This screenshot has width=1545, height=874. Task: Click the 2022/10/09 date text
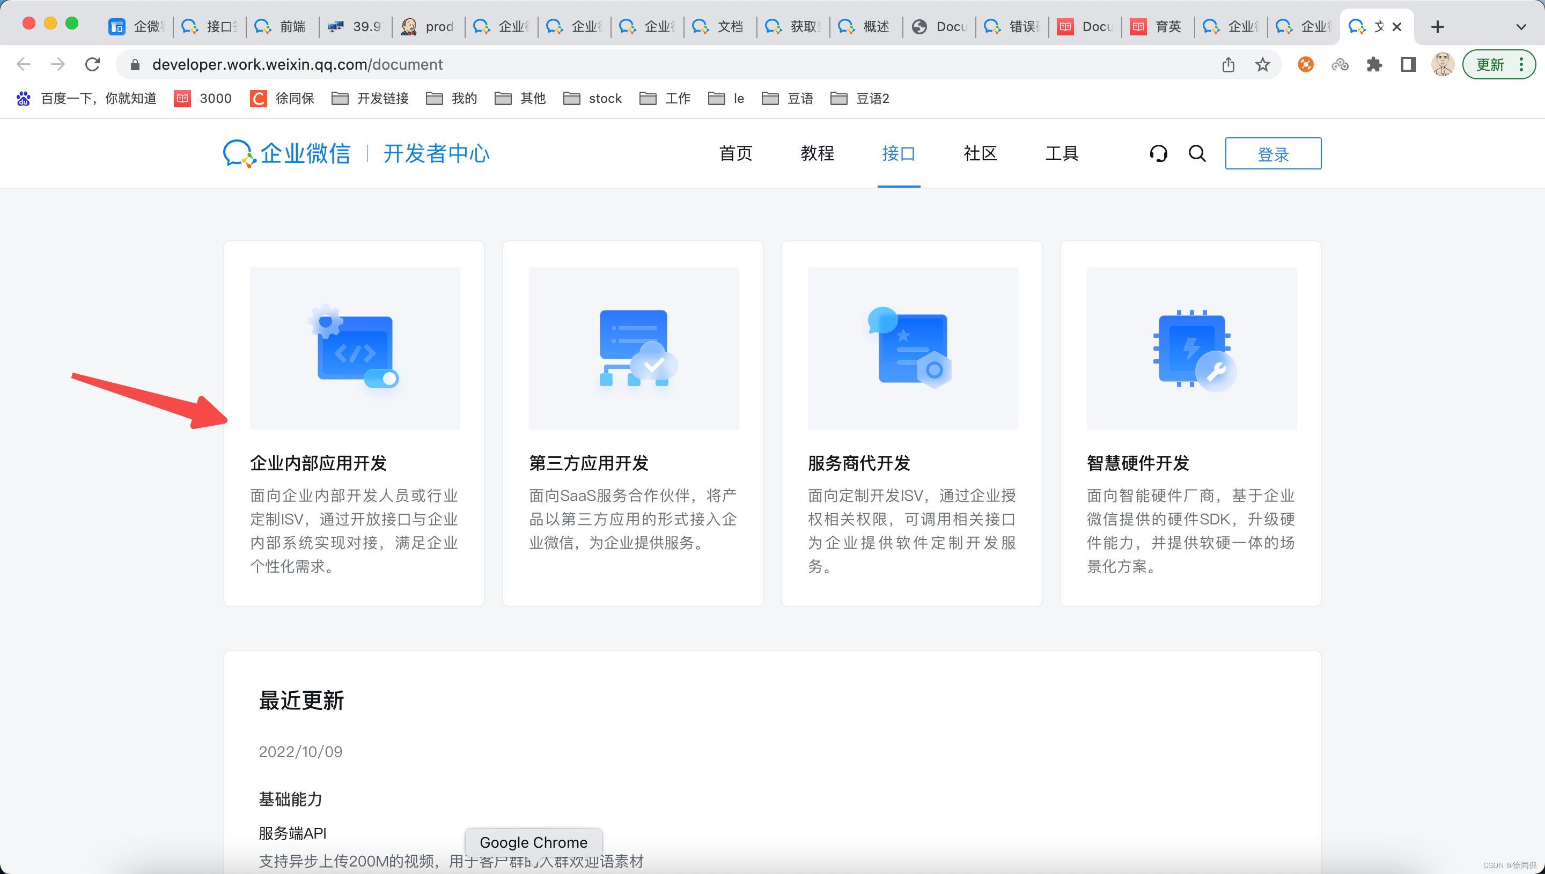300,752
